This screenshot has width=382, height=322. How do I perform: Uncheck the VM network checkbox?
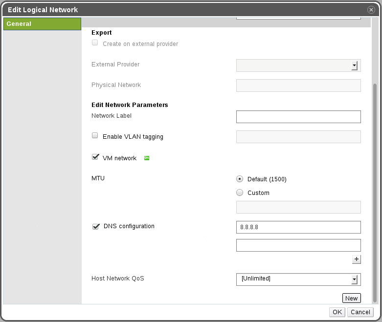click(x=95, y=157)
